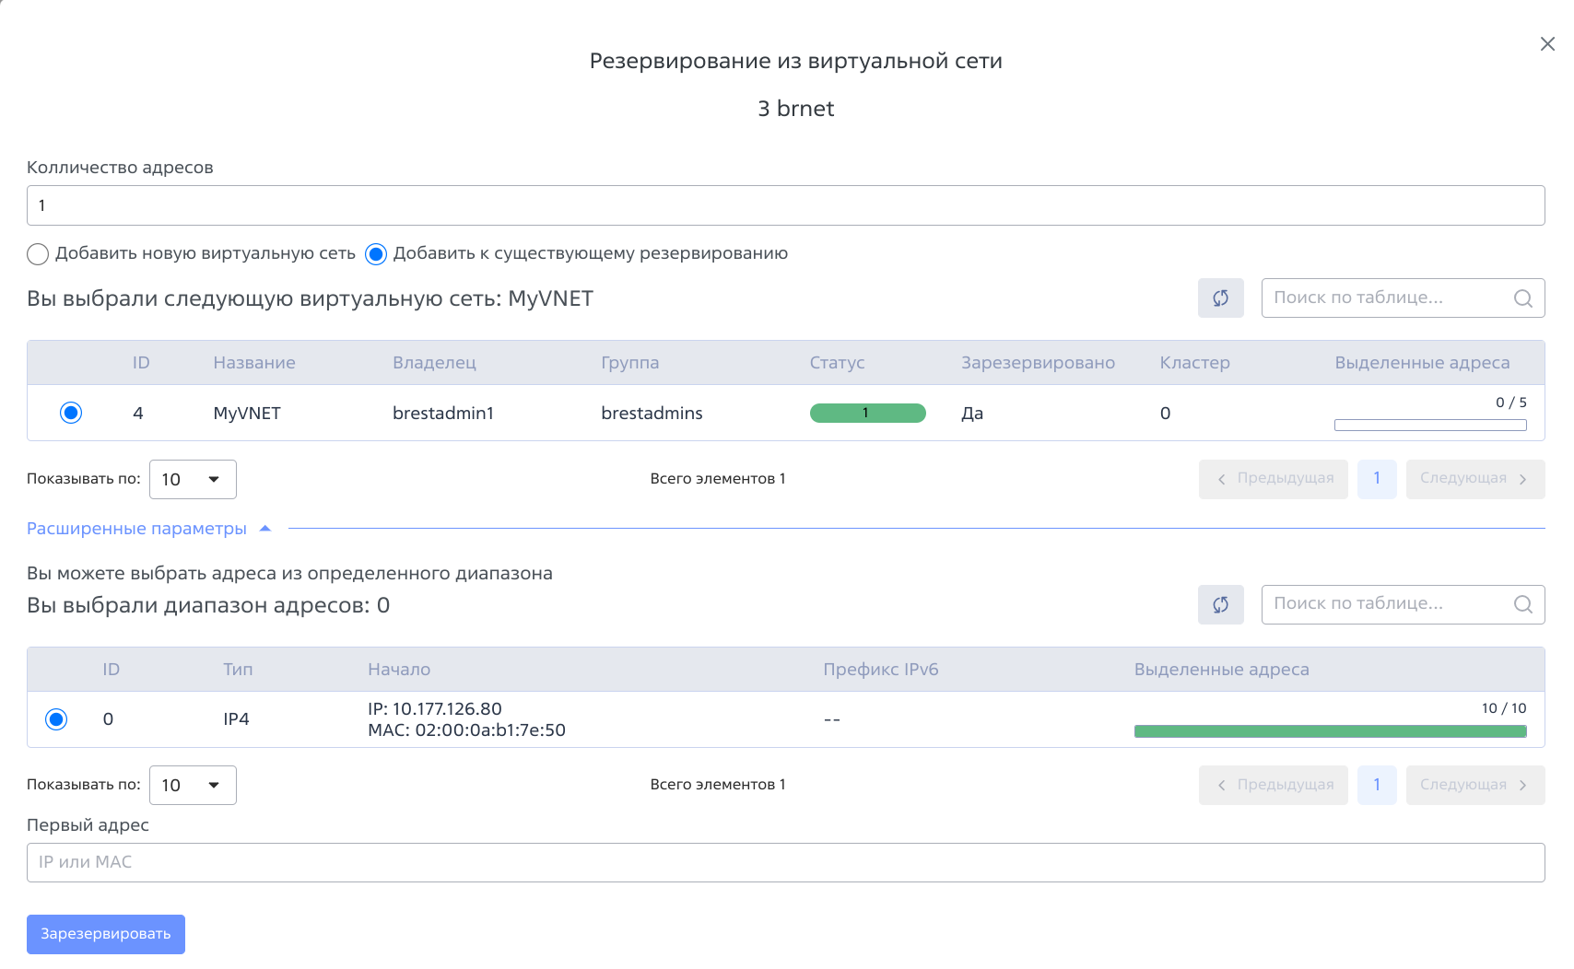Collapse the 'Расширенные параметры' section
Viewport: 1574px width, 969px height.
click(x=265, y=528)
